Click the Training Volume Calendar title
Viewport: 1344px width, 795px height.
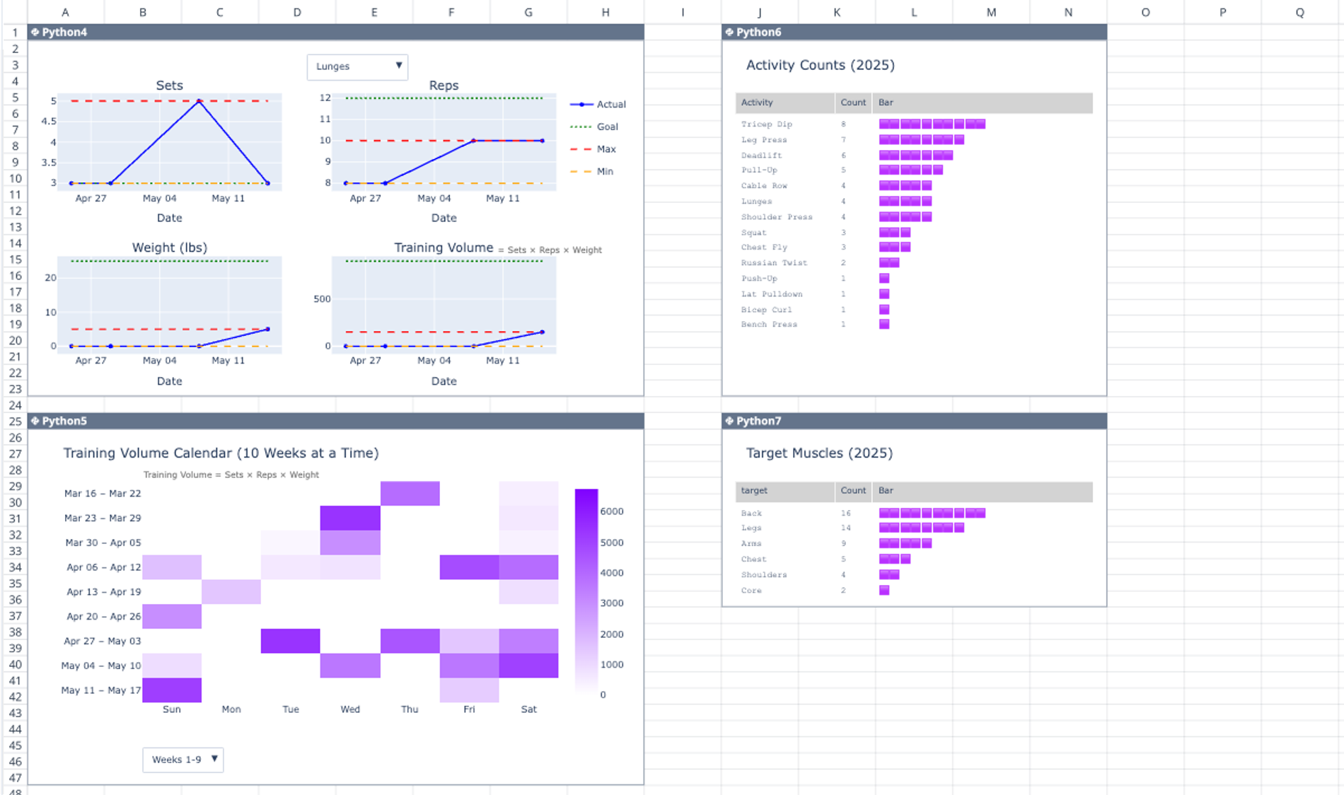(221, 453)
